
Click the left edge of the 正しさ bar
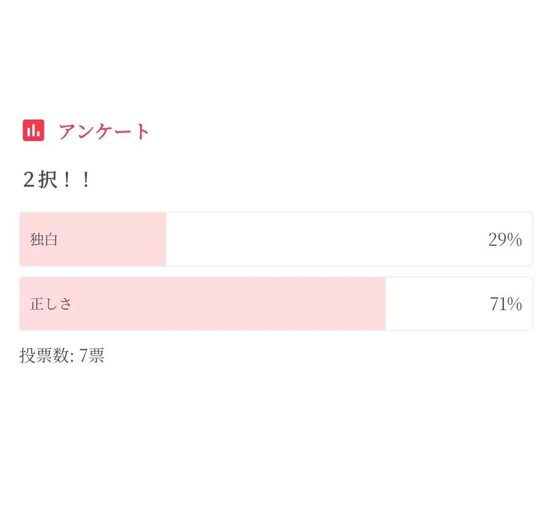coord(22,304)
